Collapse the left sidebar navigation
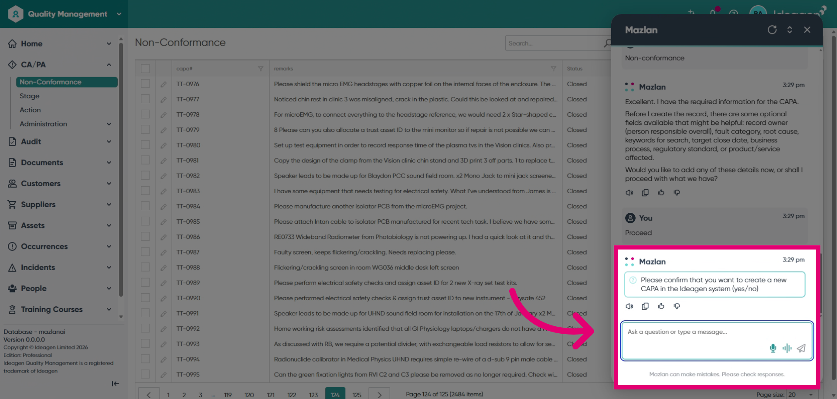Screen dimensions: 837x399 (x=115, y=383)
